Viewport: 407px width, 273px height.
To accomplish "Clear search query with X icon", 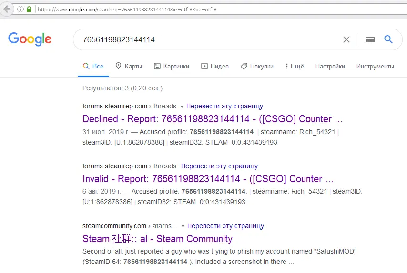I will coord(346,39).
